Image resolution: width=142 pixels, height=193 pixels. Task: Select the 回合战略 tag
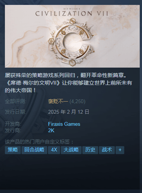pos(34,150)
